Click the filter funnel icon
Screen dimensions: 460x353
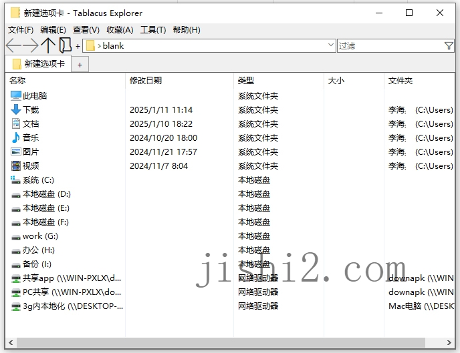[x=449, y=46]
